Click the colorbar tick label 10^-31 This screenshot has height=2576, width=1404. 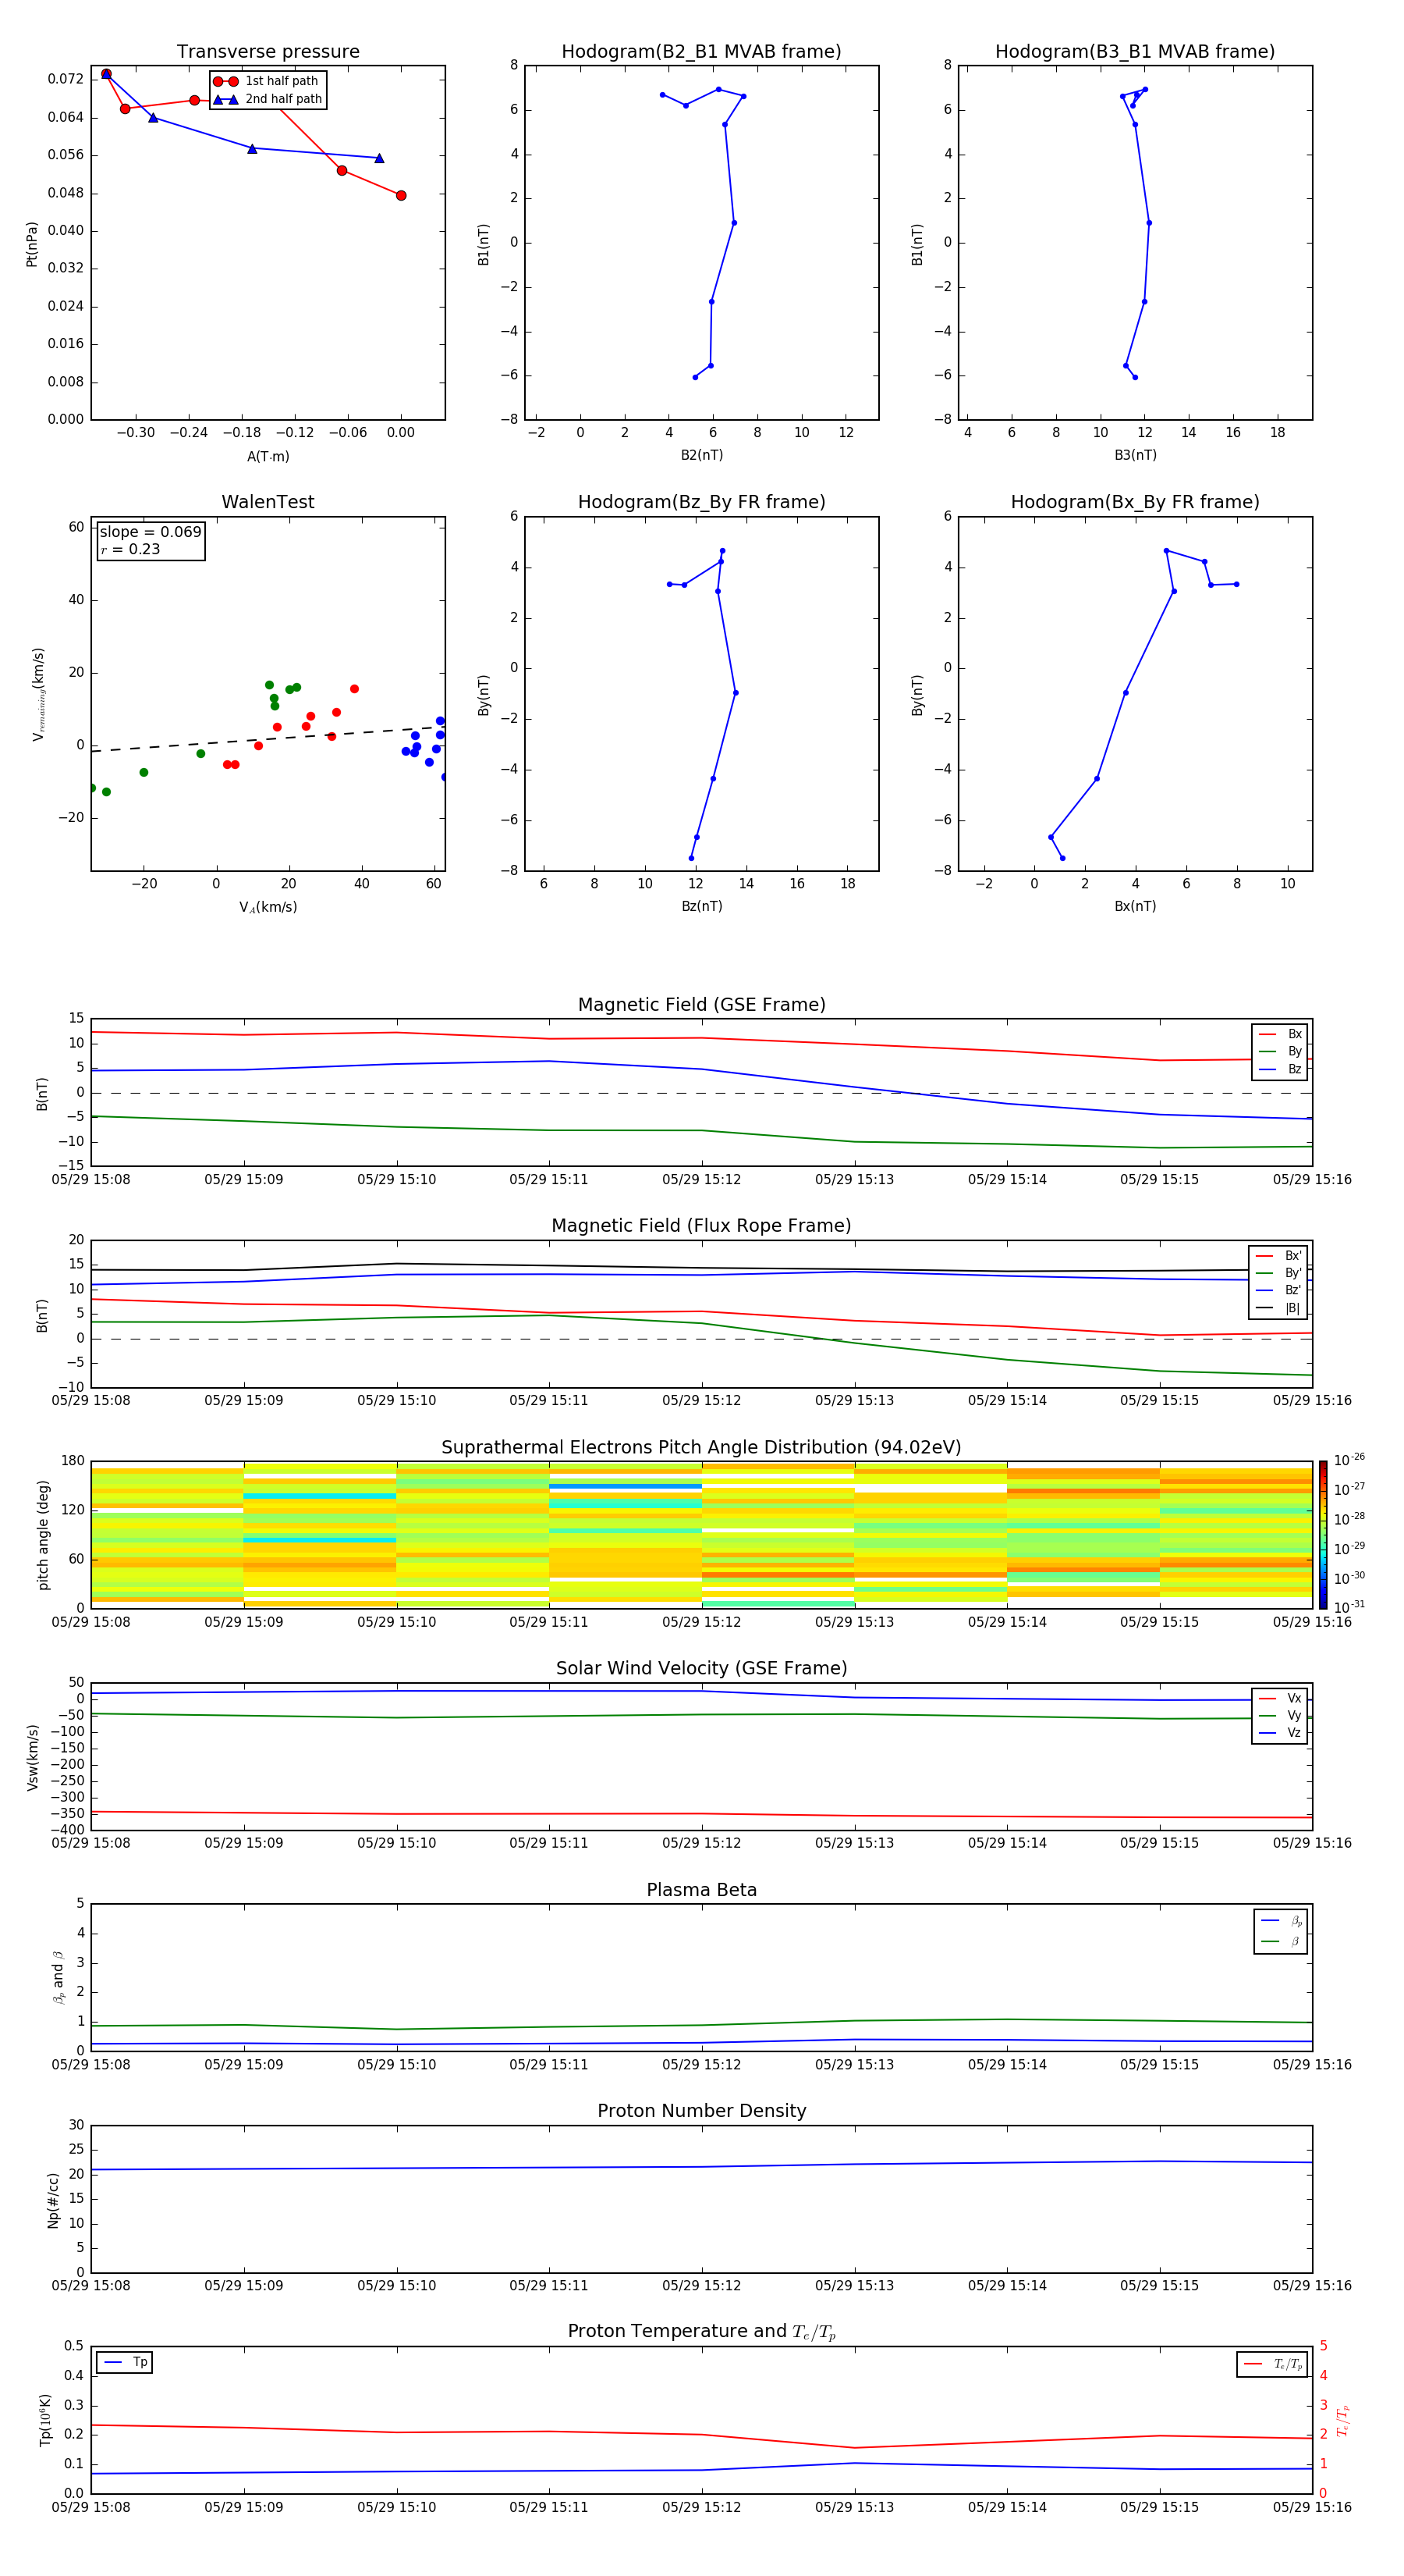click(x=1349, y=1607)
